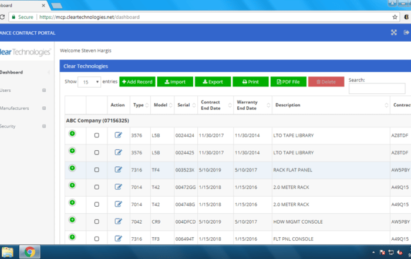Click the Action Center flag tray icon
Image resolution: width=411 pixels, height=259 pixels.
[382, 252]
